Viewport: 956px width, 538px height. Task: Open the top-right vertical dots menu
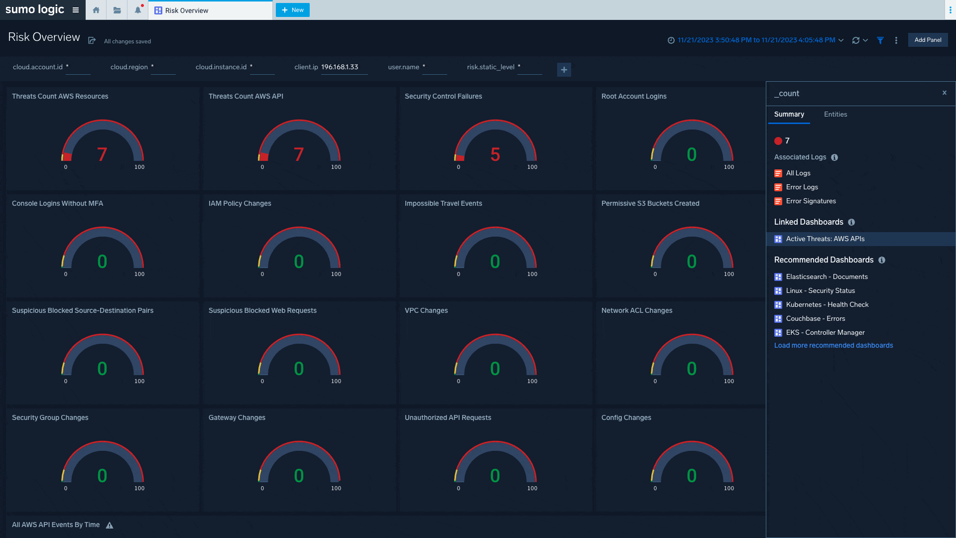[x=951, y=10]
